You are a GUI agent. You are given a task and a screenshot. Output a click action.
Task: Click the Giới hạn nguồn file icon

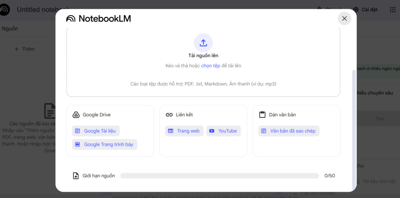coord(76,176)
